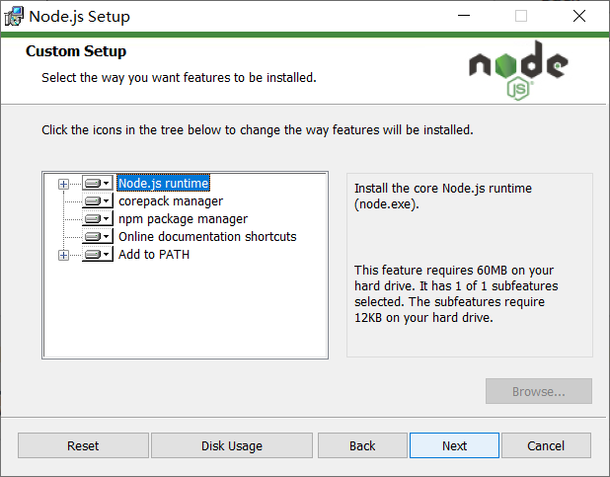Expand the Node.js runtime tree node
Screen dimensions: 610x477
pos(63,184)
